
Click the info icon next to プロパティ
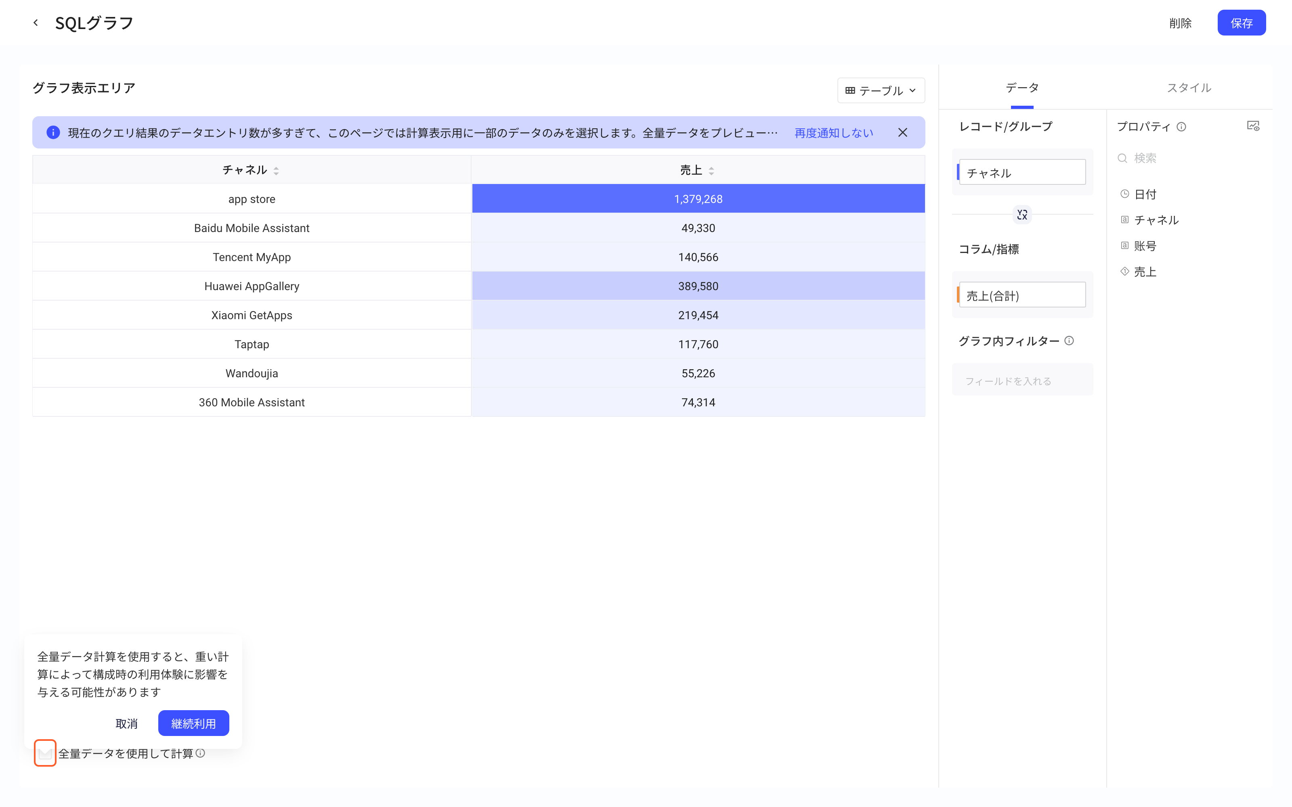coord(1181,127)
